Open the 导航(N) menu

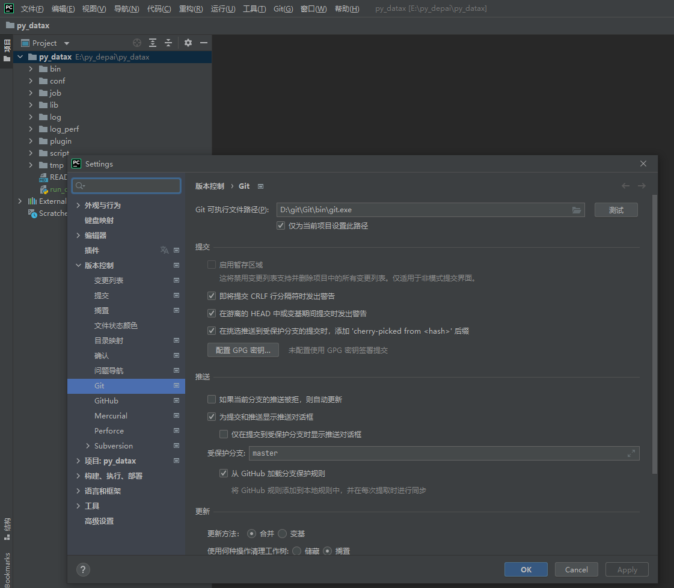126,8
